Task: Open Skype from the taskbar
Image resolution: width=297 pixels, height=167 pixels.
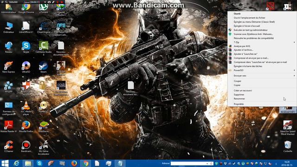Action: click(x=39, y=163)
